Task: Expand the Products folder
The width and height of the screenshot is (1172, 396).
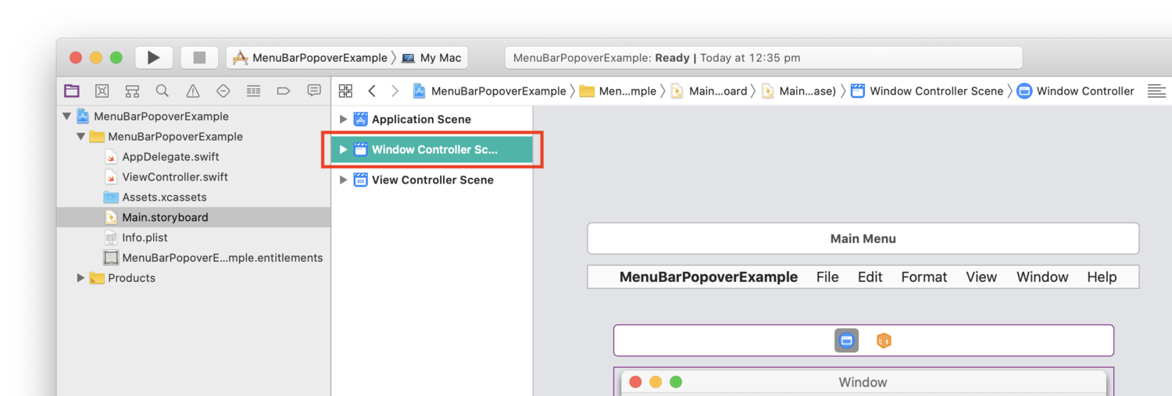Action: (x=80, y=278)
